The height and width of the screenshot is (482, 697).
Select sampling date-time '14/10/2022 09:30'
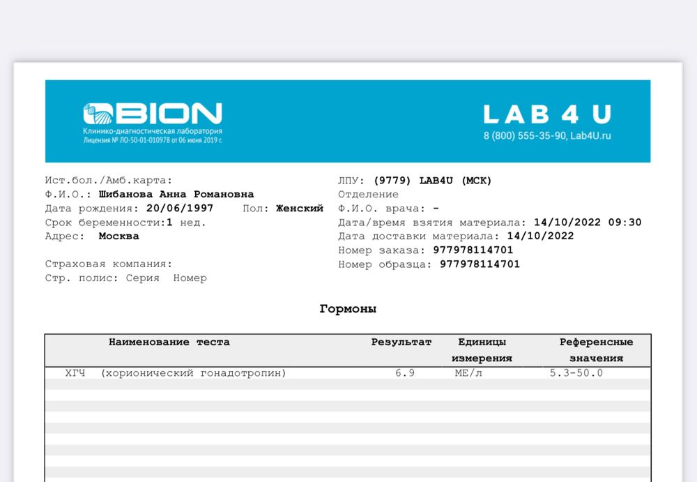point(588,222)
